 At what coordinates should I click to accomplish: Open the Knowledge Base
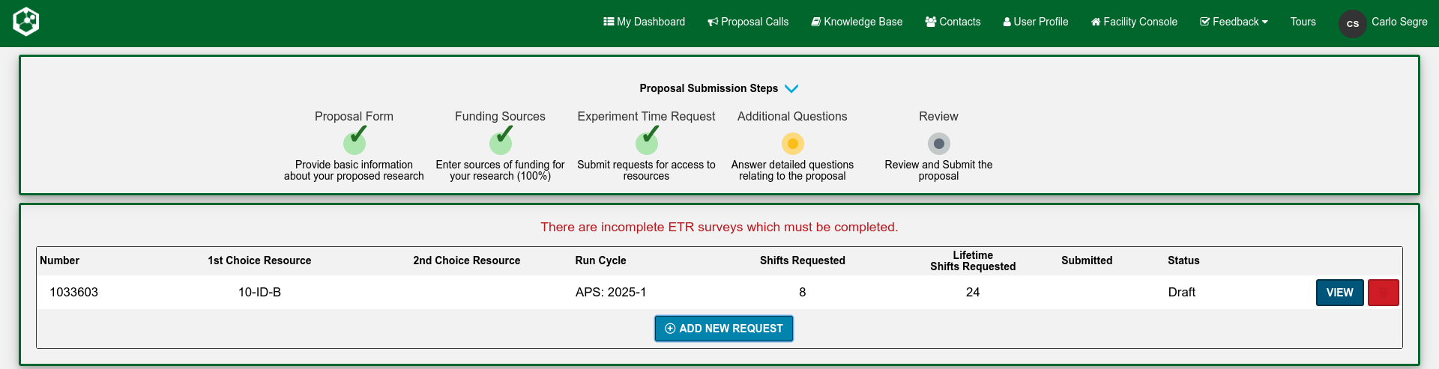pyautogui.click(x=857, y=22)
